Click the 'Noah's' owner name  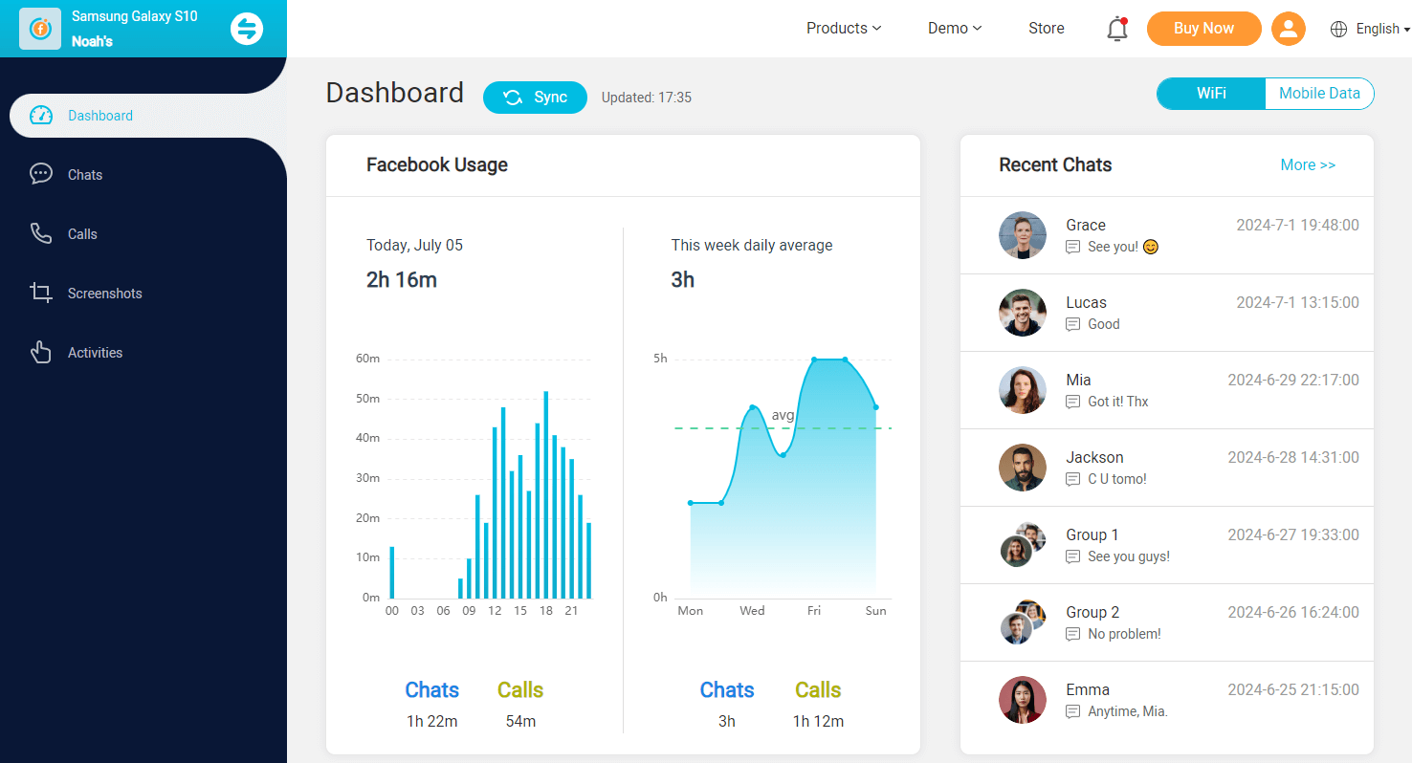click(92, 42)
